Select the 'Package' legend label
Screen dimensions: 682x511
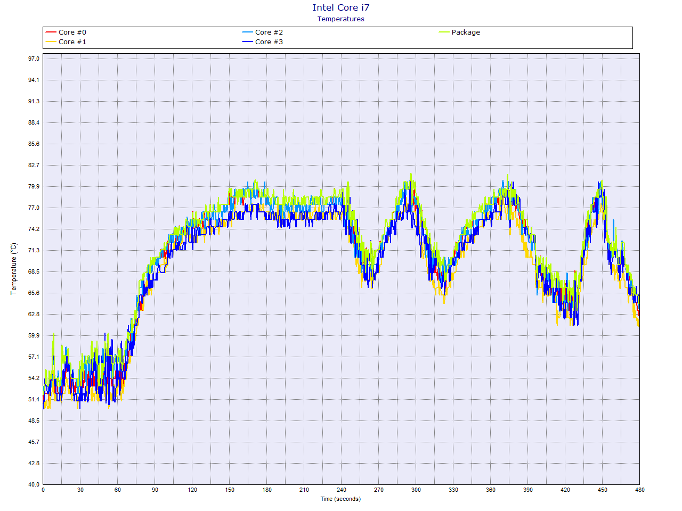click(466, 32)
